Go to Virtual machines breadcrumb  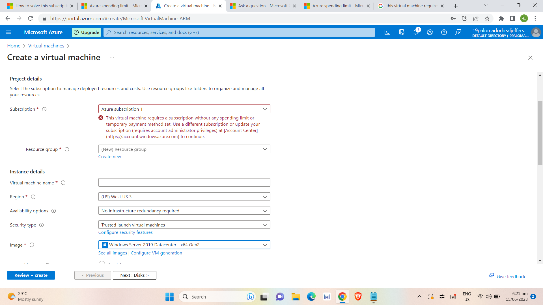coord(46,46)
